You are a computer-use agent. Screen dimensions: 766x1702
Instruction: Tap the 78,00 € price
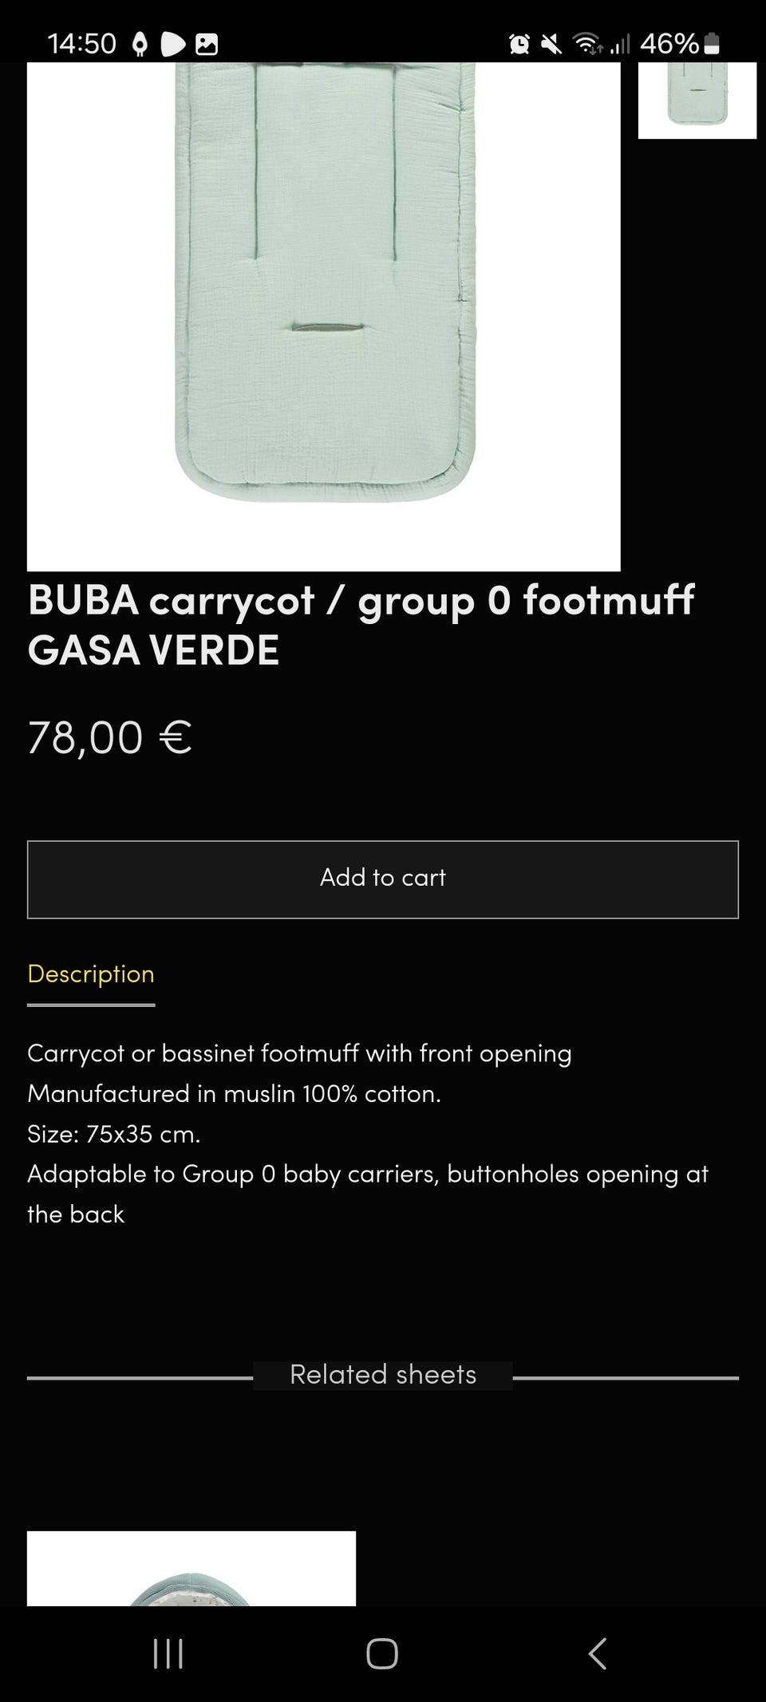110,736
